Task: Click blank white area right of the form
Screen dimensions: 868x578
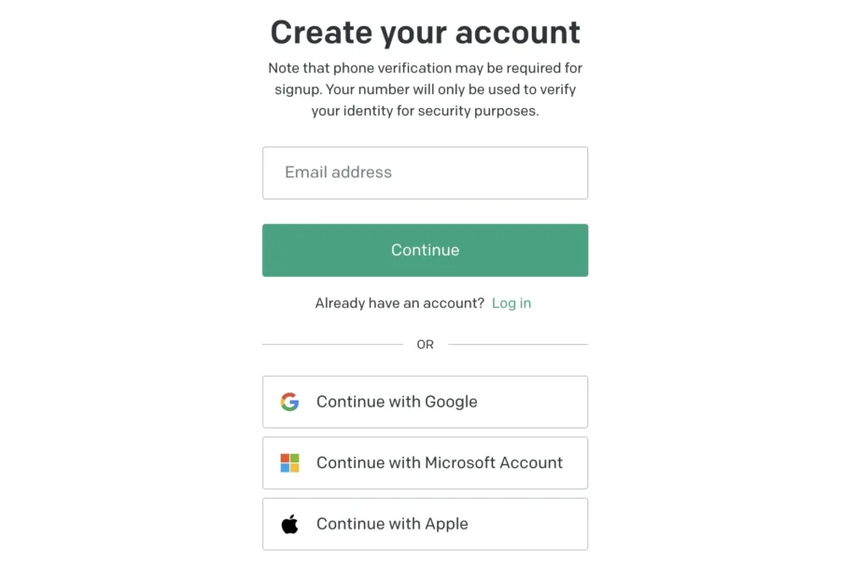Action: click(728, 280)
